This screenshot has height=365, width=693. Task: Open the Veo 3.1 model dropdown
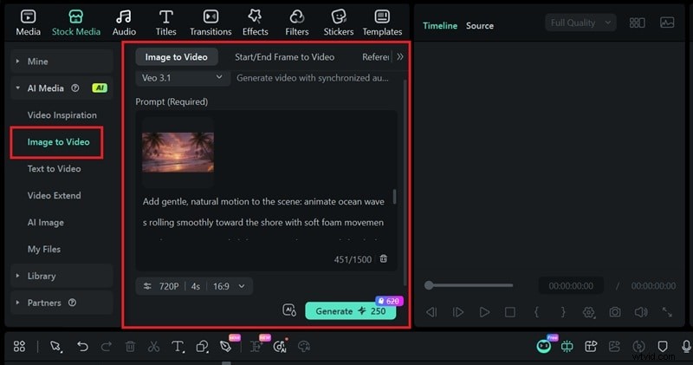(183, 78)
